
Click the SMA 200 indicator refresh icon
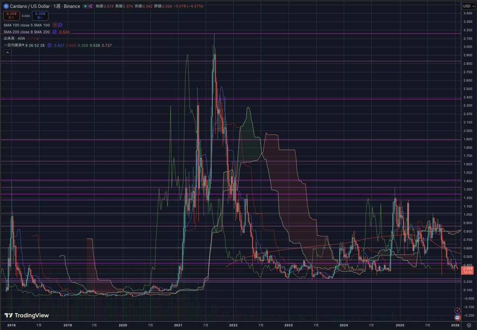click(55, 31)
